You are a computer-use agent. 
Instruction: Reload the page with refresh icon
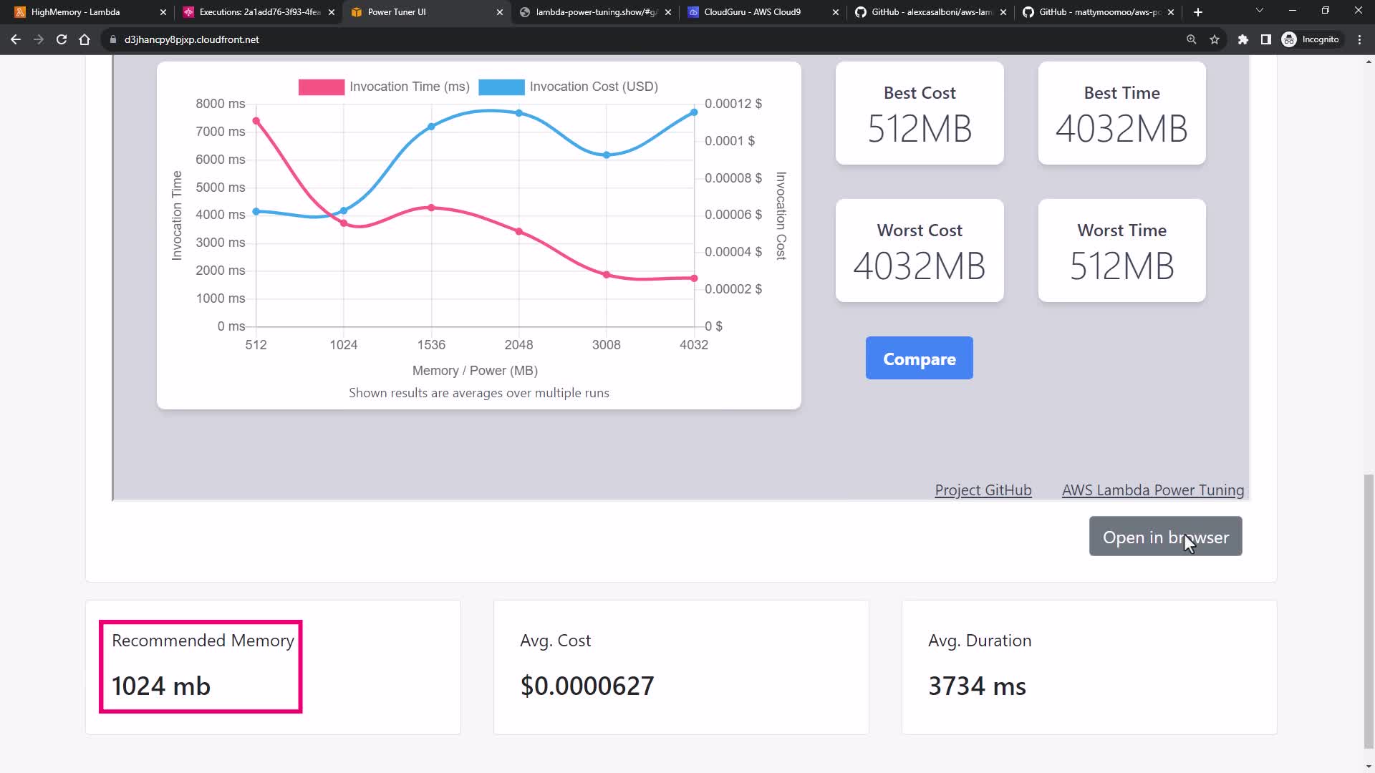pyautogui.click(x=62, y=39)
